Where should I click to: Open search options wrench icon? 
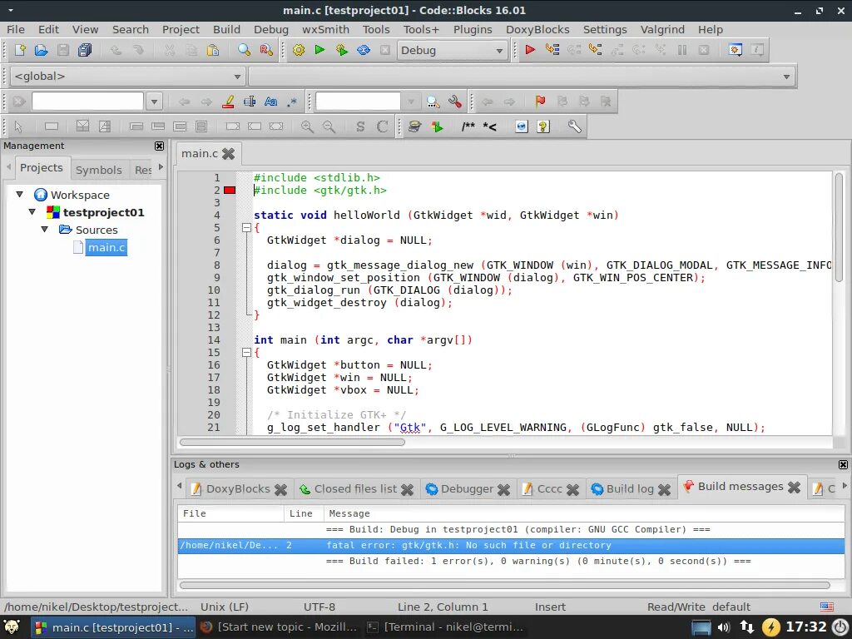pyautogui.click(x=455, y=102)
